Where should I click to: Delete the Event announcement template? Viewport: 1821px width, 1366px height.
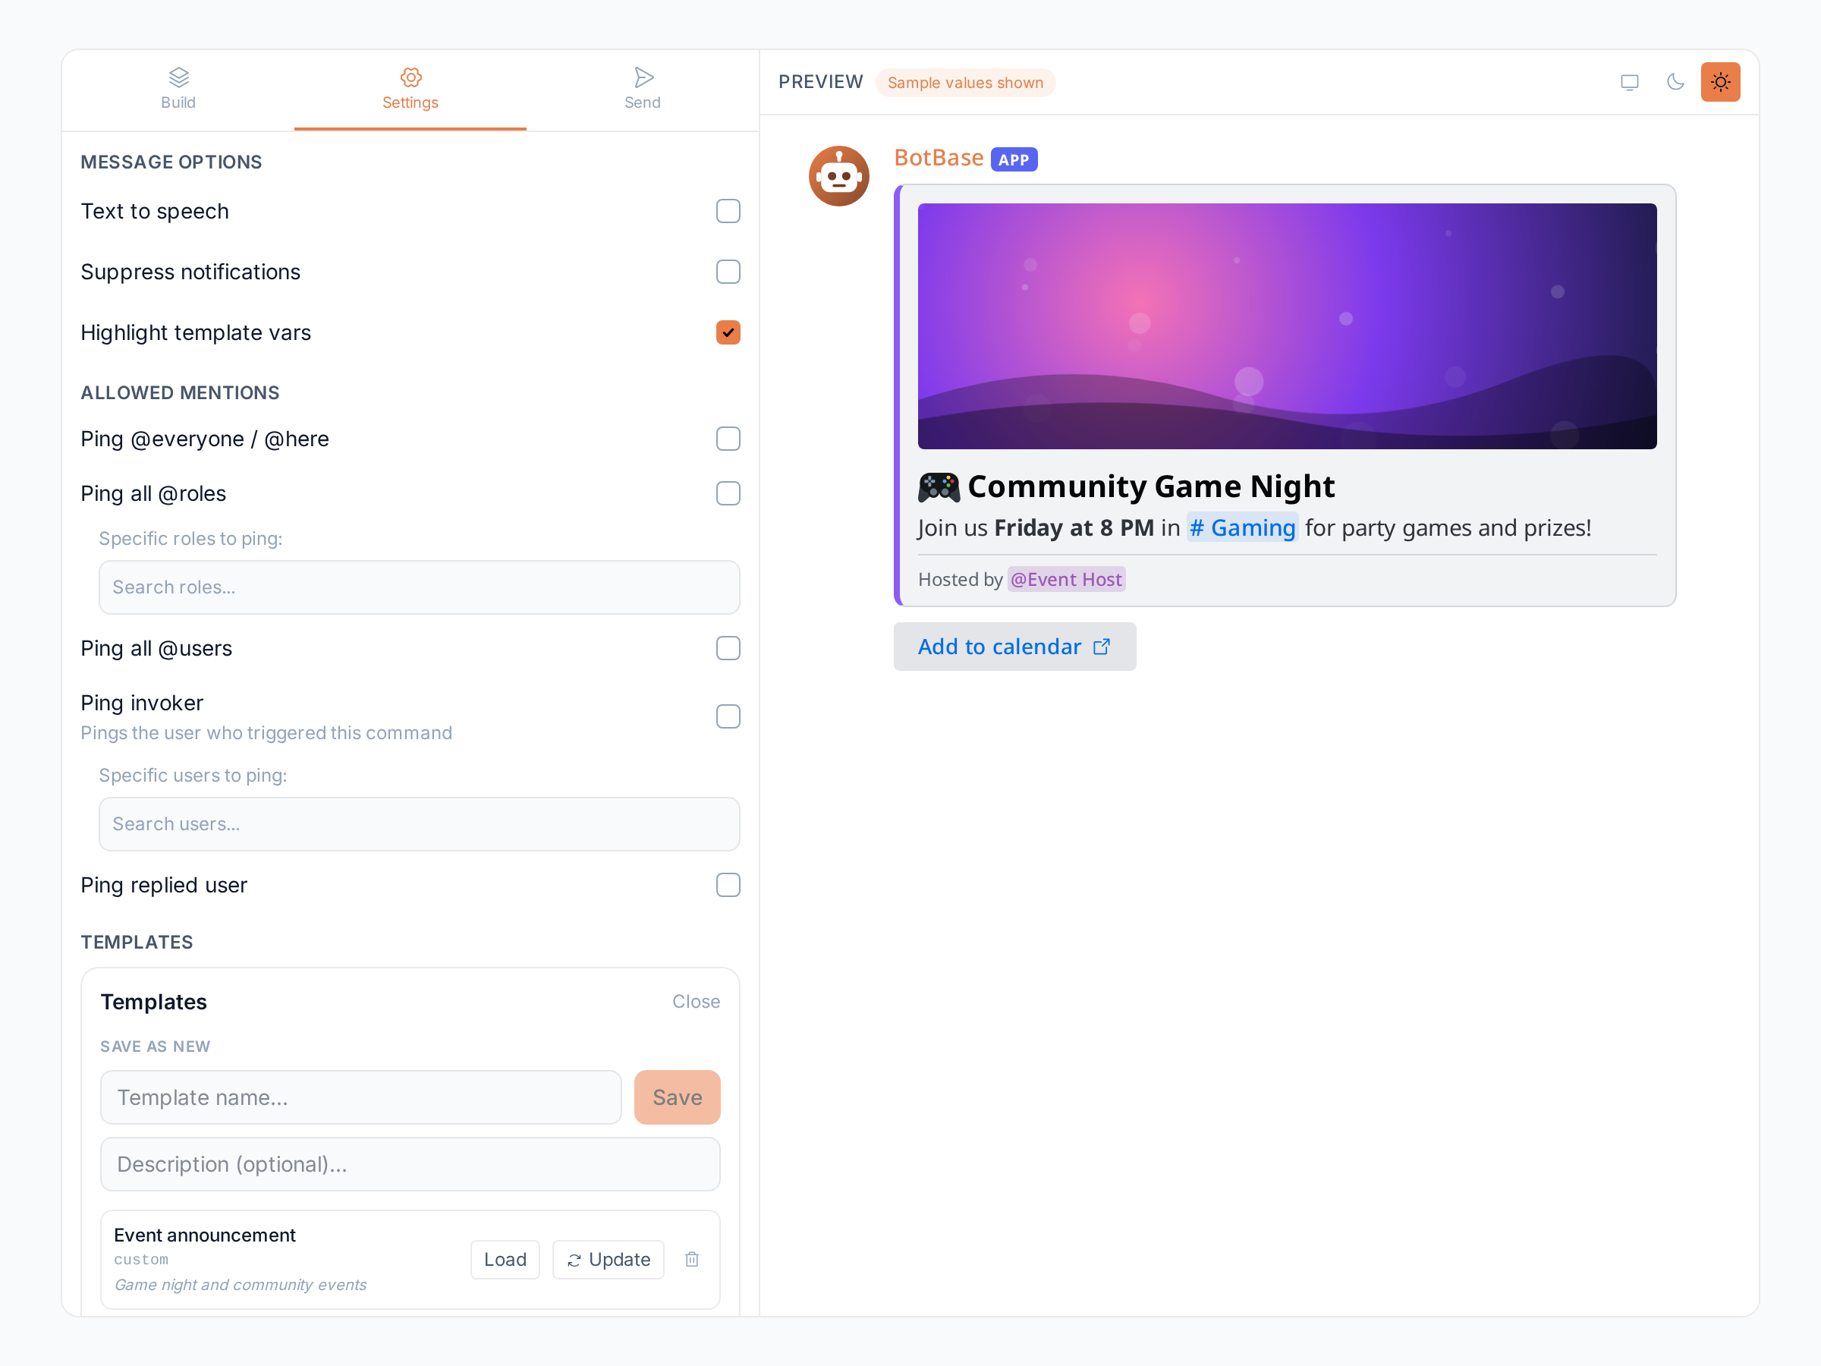click(x=691, y=1260)
